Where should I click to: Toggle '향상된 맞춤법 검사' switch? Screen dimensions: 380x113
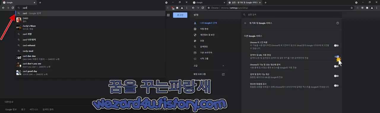click(336, 86)
